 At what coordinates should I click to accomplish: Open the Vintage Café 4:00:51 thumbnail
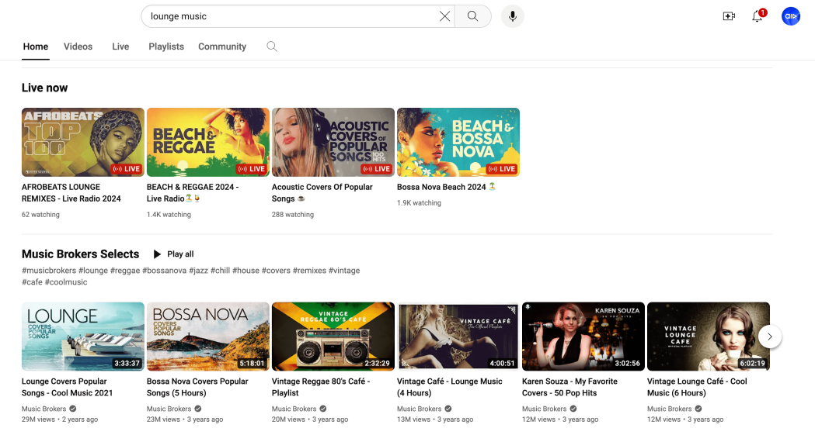pos(458,337)
